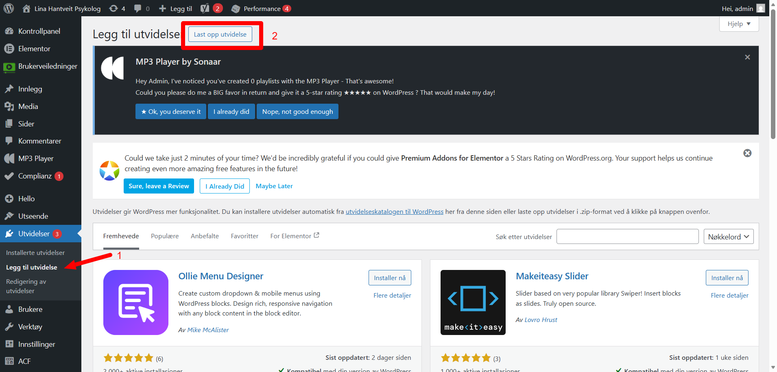Click the page vertical scrollbar

tap(773, 74)
